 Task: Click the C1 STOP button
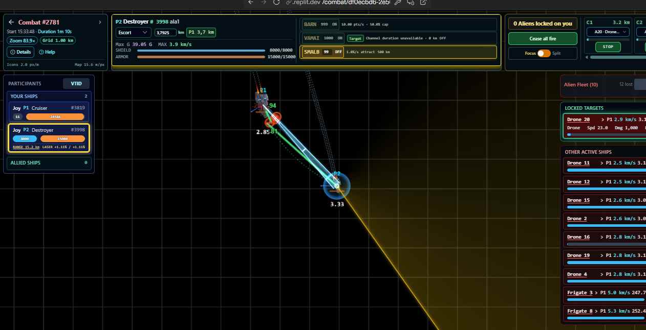pos(608,47)
